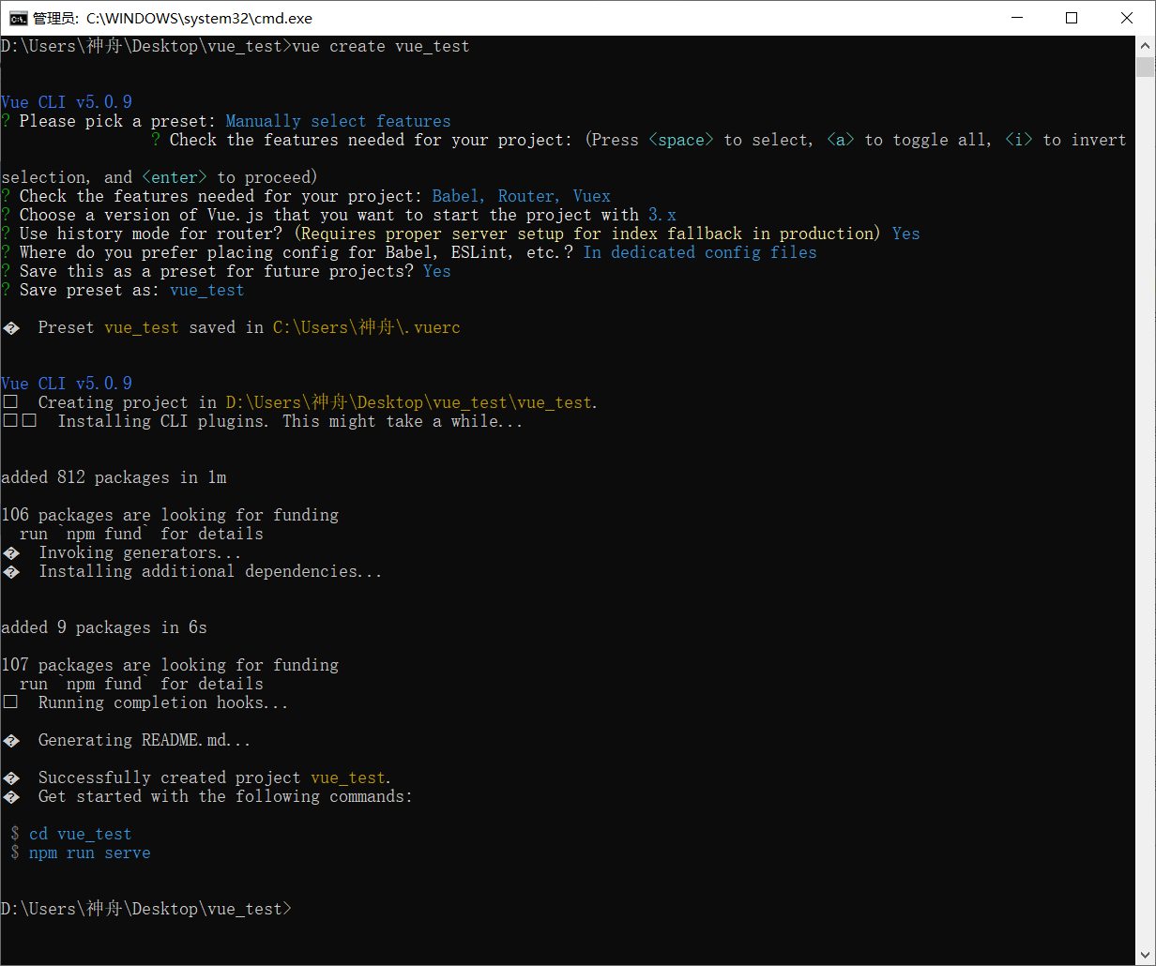Click the 'C:\Users\神舟\.vuerc' path
The height and width of the screenshot is (966, 1156).
(x=367, y=327)
